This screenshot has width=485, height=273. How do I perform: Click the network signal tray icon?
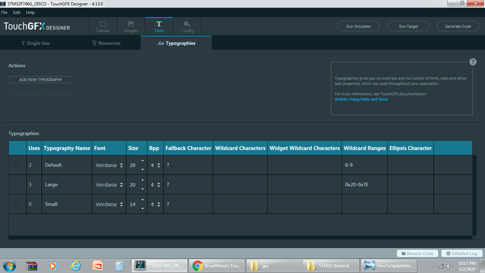[x=440, y=266]
